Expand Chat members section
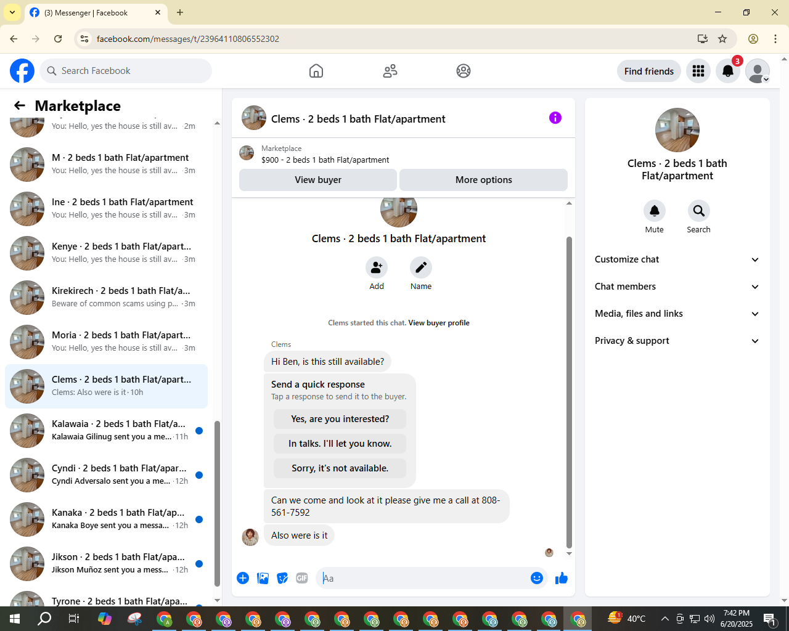 [677, 287]
